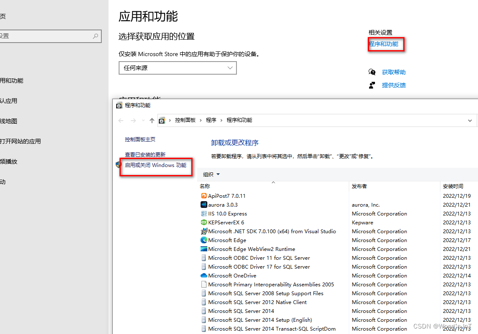Image resolution: width=478 pixels, height=334 pixels.
Task: Open the 任何来源 source dropdown
Action: pyautogui.click(x=177, y=68)
